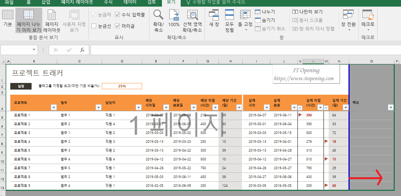Open the 검토 tab
The image size is (401, 196).
click(x=152, y=2)
